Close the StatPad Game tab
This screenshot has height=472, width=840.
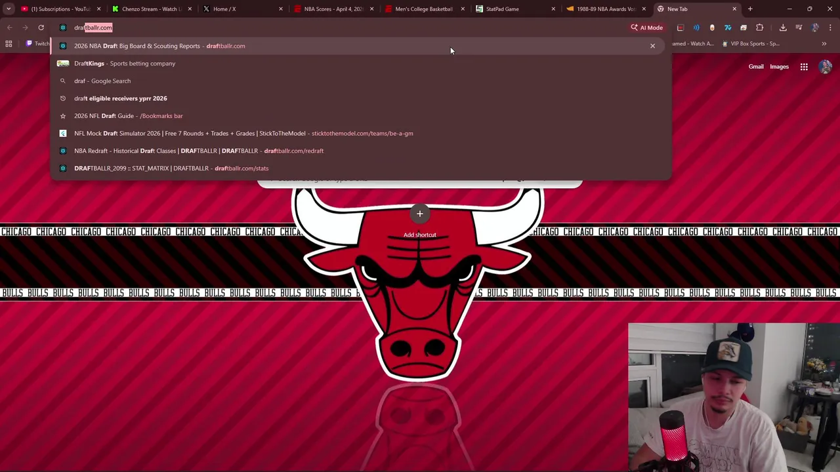553,9
